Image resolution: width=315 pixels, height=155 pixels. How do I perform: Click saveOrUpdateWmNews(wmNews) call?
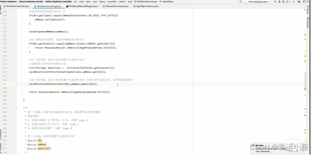(x=48, y=32)
